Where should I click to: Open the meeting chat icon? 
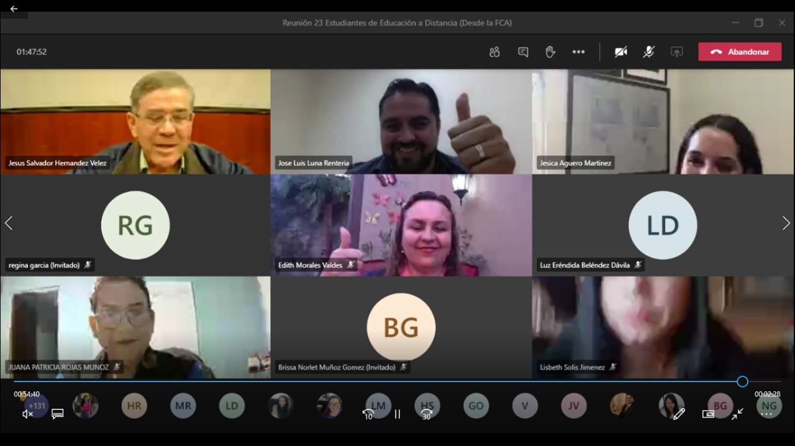523,52
